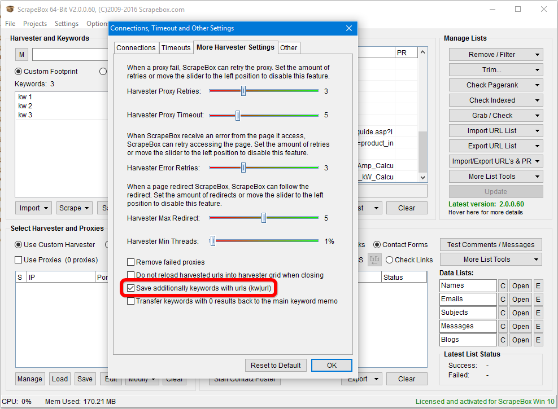Open the Remove / Filter dropdown
Image resolution: width=558 pixels, height=409 pixels.
tap(496, 55)
